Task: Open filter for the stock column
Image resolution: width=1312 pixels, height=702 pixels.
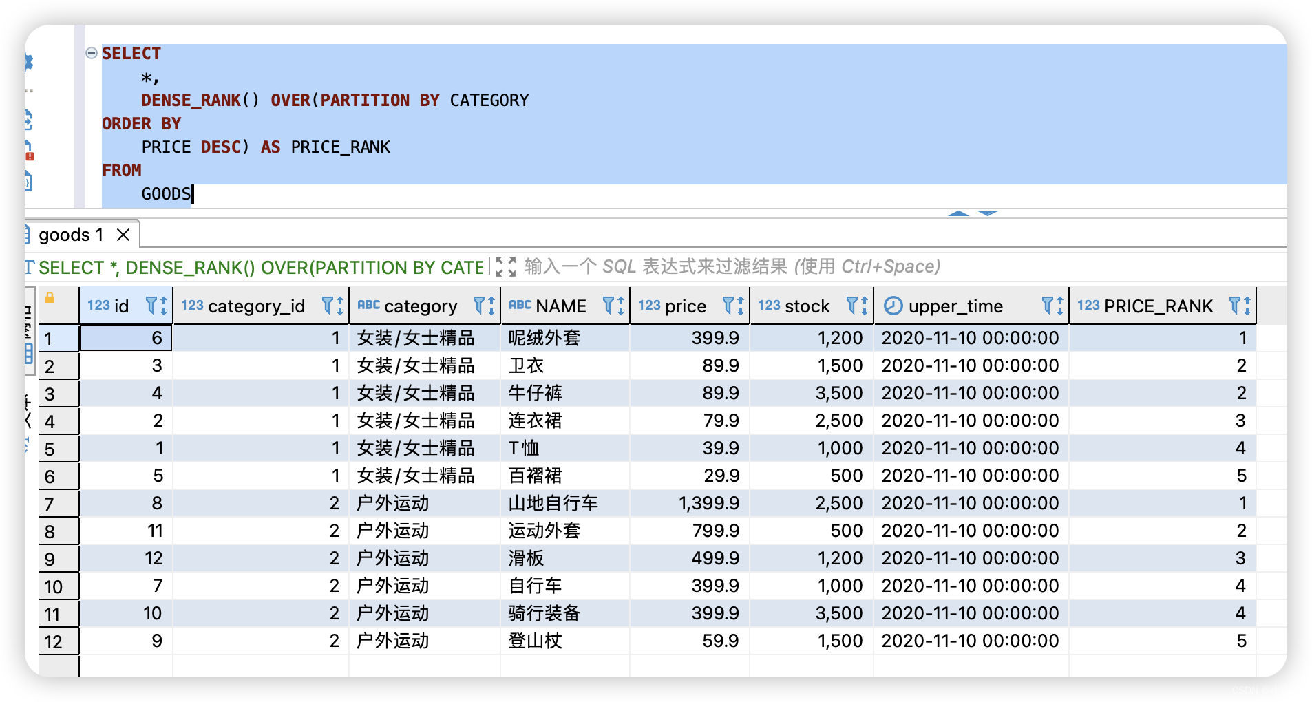Action: (852, 306)
